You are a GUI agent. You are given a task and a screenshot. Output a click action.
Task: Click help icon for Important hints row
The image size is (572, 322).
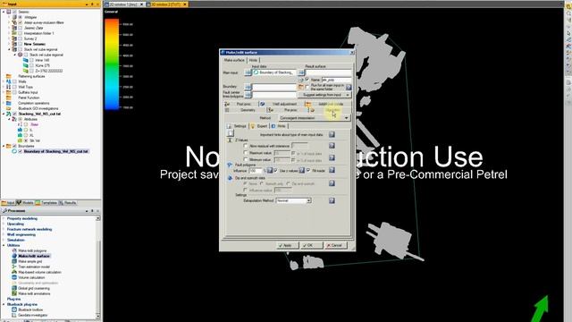point(332,135)
